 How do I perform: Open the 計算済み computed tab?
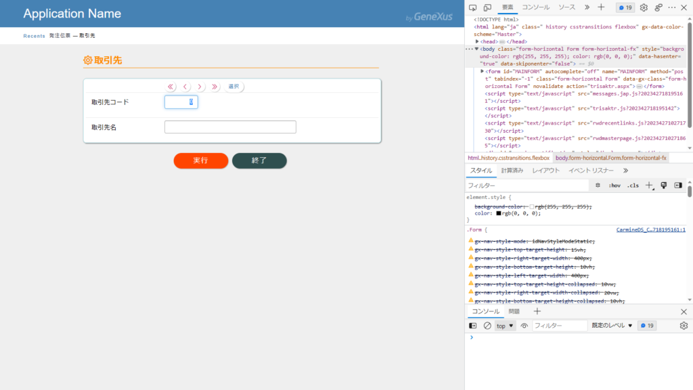(512, 171)
